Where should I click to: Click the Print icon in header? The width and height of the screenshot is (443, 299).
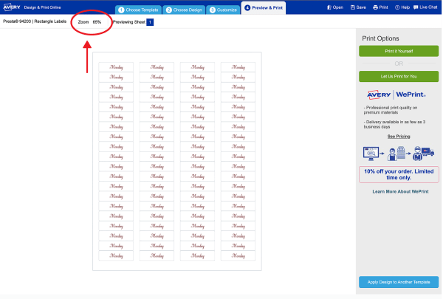click(380, 7)
